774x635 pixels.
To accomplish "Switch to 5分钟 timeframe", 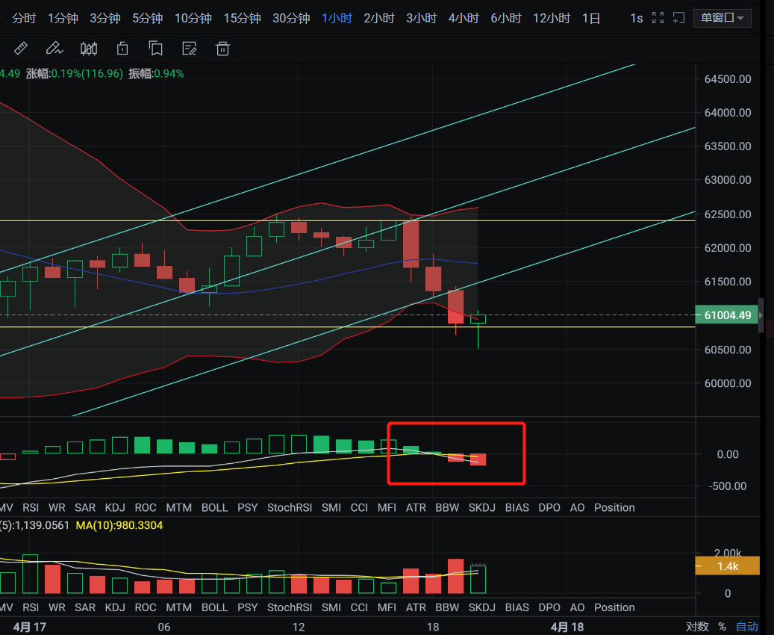I will 148,18.
